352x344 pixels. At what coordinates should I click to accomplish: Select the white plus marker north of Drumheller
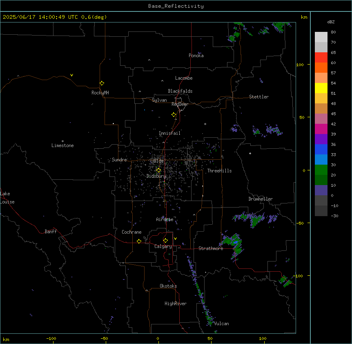pos(250,153)
